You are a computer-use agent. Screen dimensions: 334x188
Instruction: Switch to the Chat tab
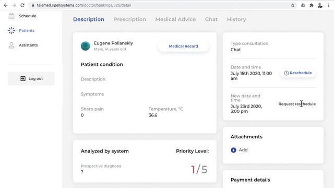211,19
